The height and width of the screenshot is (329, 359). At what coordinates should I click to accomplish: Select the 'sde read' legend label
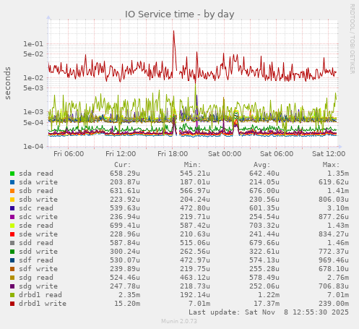click(x=36, y=226)
